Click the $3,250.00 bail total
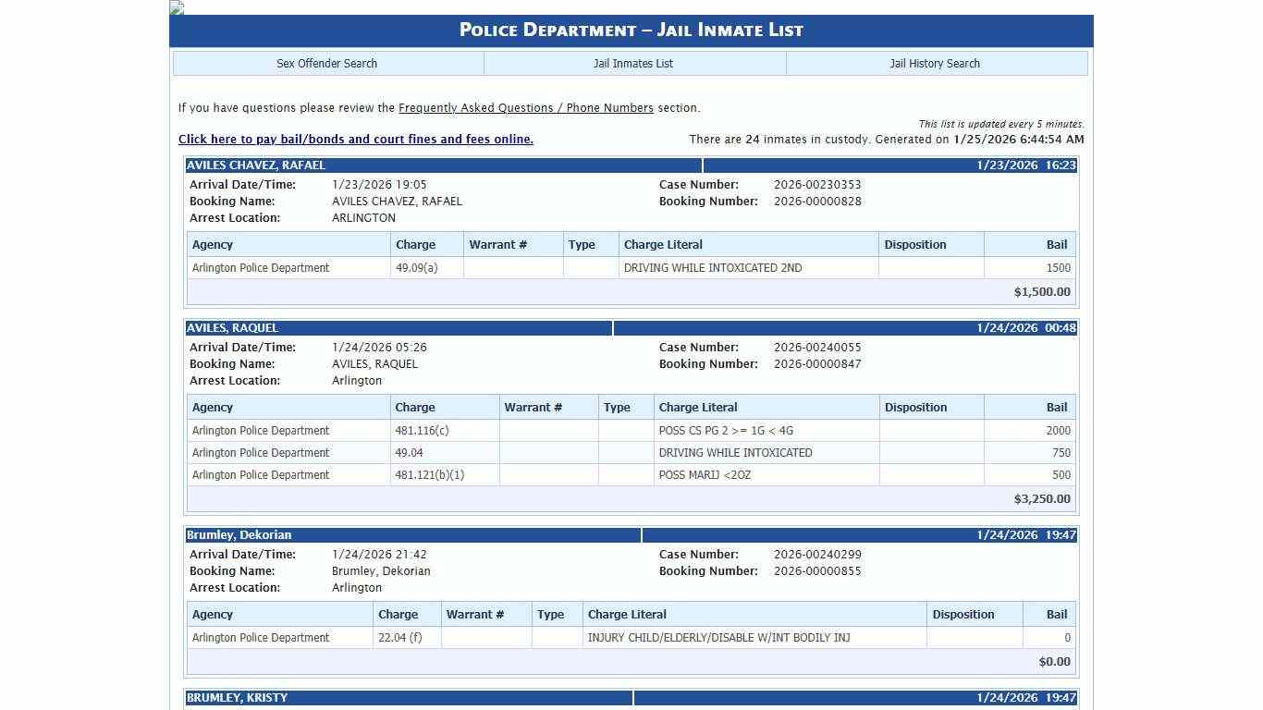 1041,499
